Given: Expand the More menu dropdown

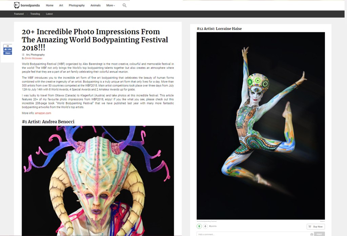Looking at the screenshot, I should [110, 5].
